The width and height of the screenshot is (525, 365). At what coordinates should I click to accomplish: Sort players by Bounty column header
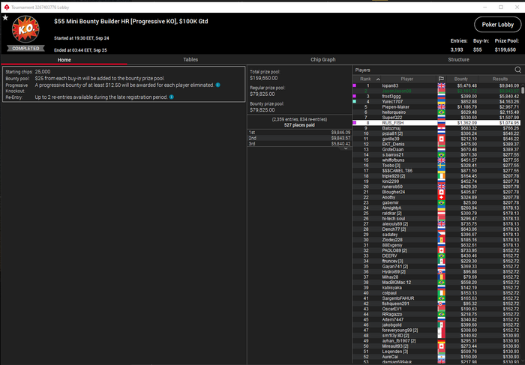pyautogui.click(x=461, y=79)
